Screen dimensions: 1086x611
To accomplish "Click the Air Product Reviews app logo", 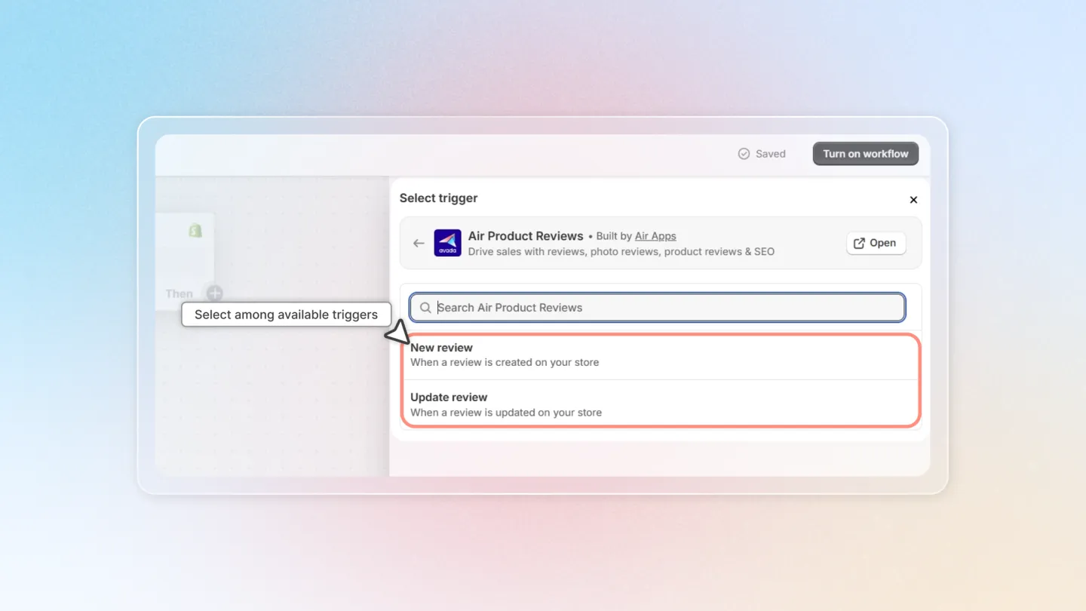I will (x=447, y=243).
